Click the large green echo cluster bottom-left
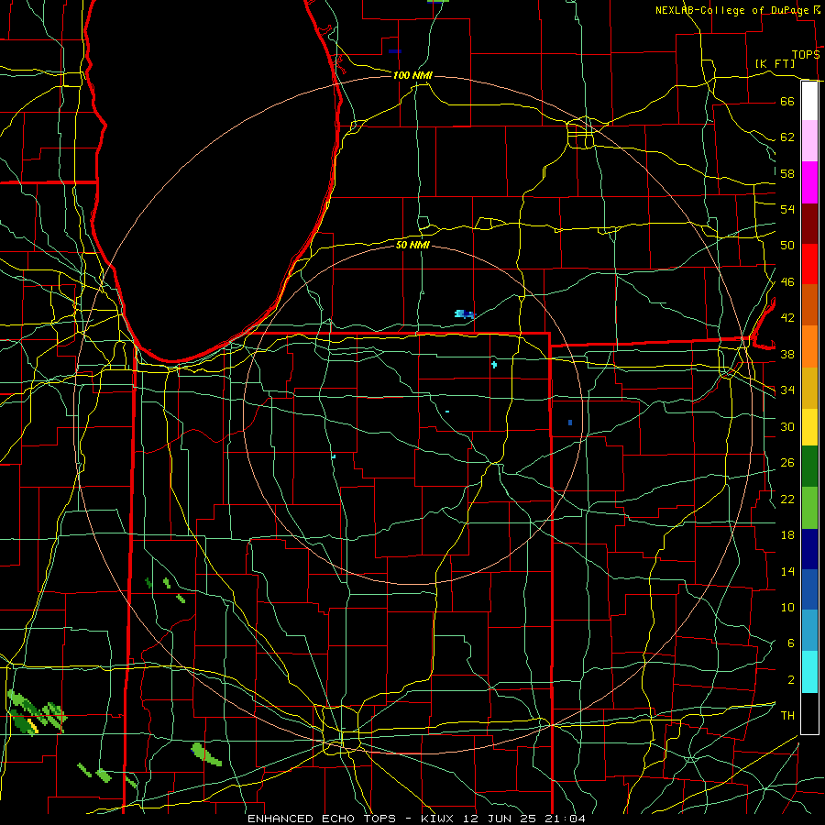The width and height of the screenshot is (825, 825). tap(37, 713)
